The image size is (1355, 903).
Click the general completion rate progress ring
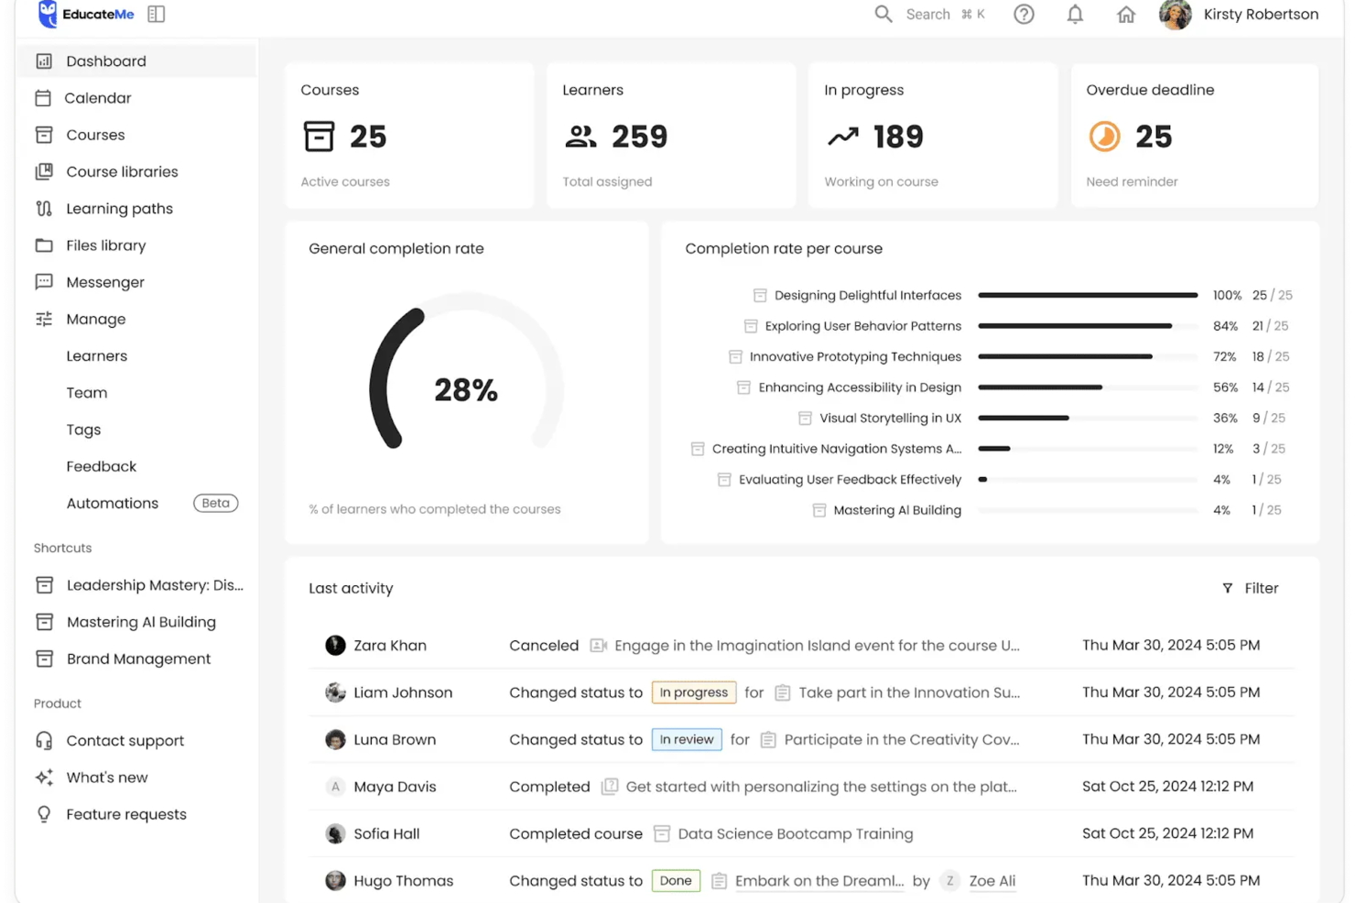[x=467, y=388]
